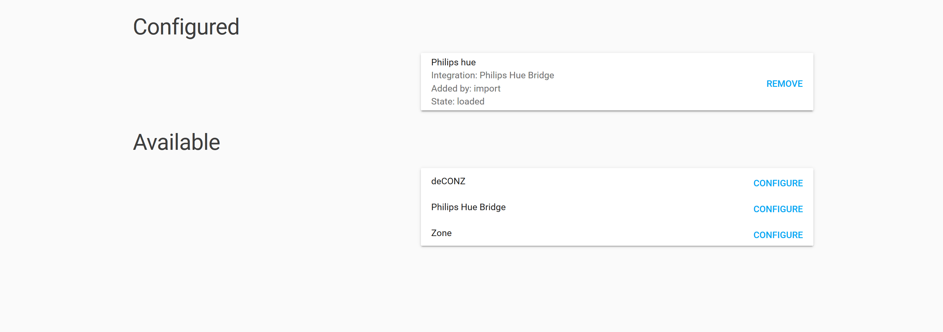Viewport: 943px width, 332px height.
Task: Click the word 'import' in Added by line
Action: (x=487, y=89)
